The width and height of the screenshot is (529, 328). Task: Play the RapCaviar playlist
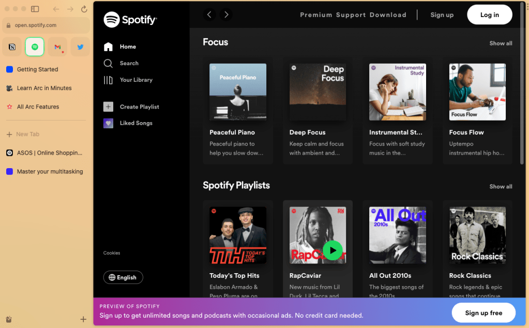tap(332, 250)
